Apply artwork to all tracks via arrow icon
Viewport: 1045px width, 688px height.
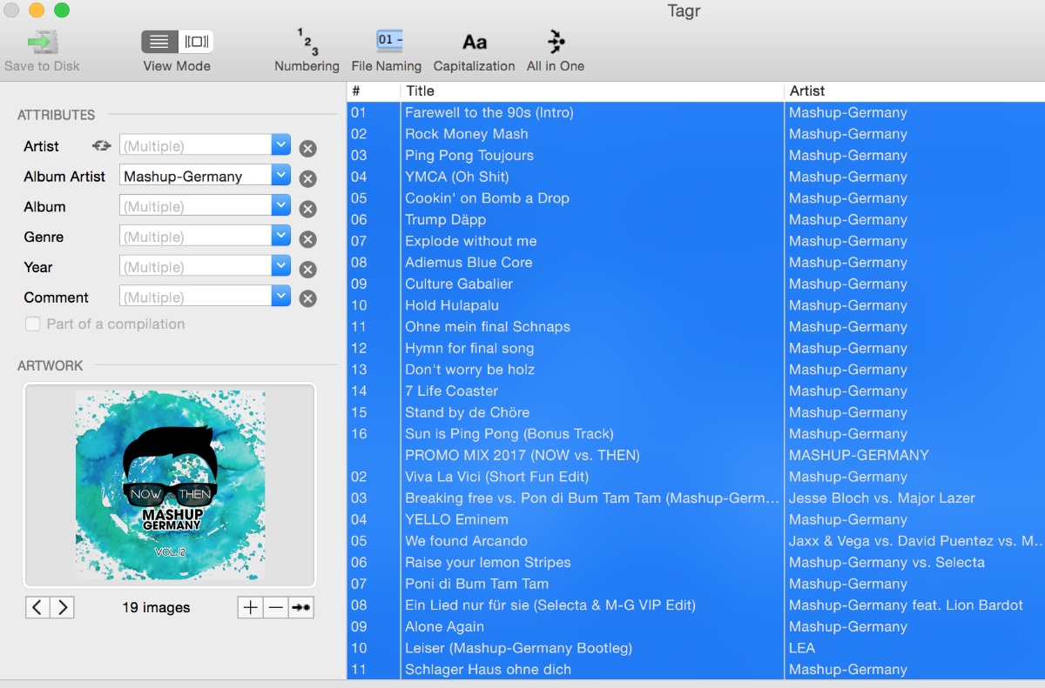click(x=300, y=607)
